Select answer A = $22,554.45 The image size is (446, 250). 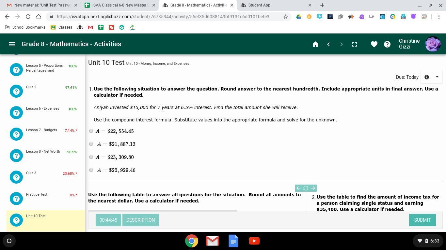(91, 131)
